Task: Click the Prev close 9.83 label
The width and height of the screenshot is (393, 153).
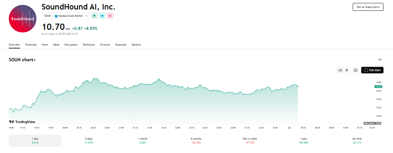Action: click(372, 124)
